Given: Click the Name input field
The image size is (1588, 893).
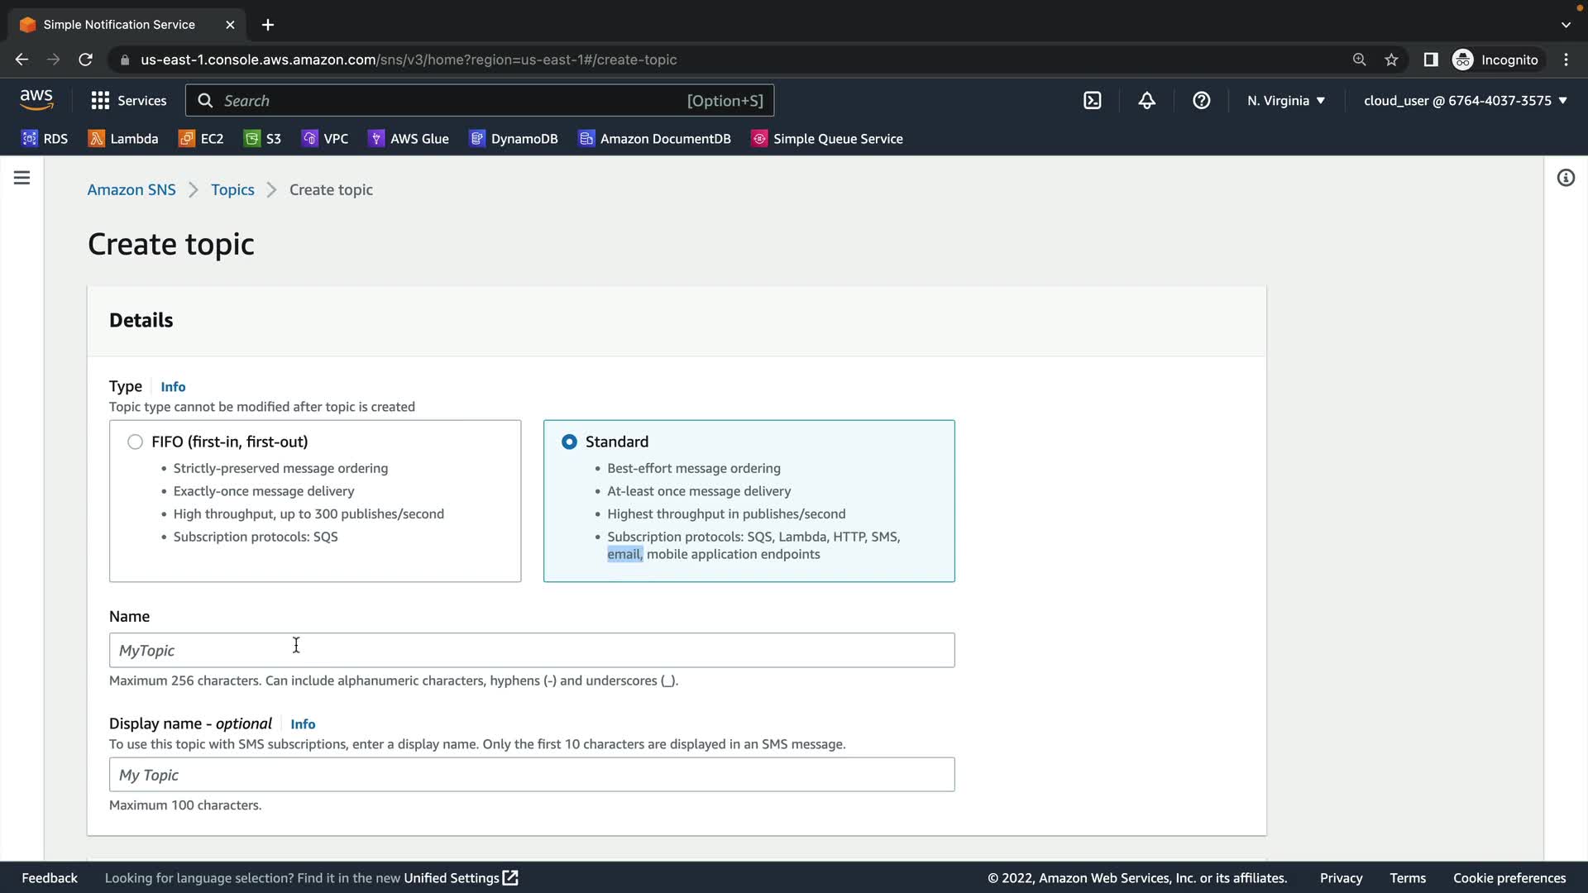Looking at the screenshot, I should (531, 651).
